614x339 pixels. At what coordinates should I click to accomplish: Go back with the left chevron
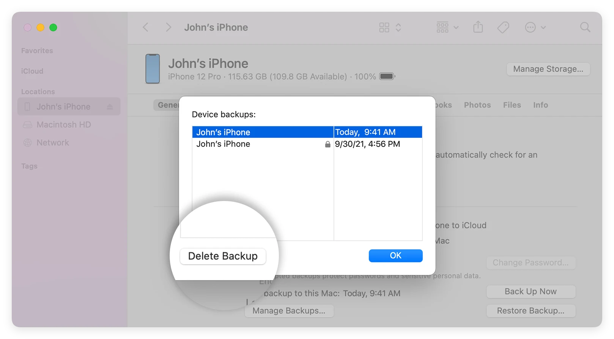click(x=145, y=27)
